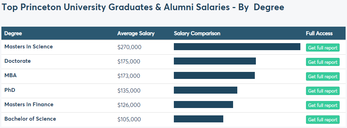Image resolution: width=347 pixels, height=128 pixels.
Task: Click the Average Salary column header
Action: click(136, 33)
